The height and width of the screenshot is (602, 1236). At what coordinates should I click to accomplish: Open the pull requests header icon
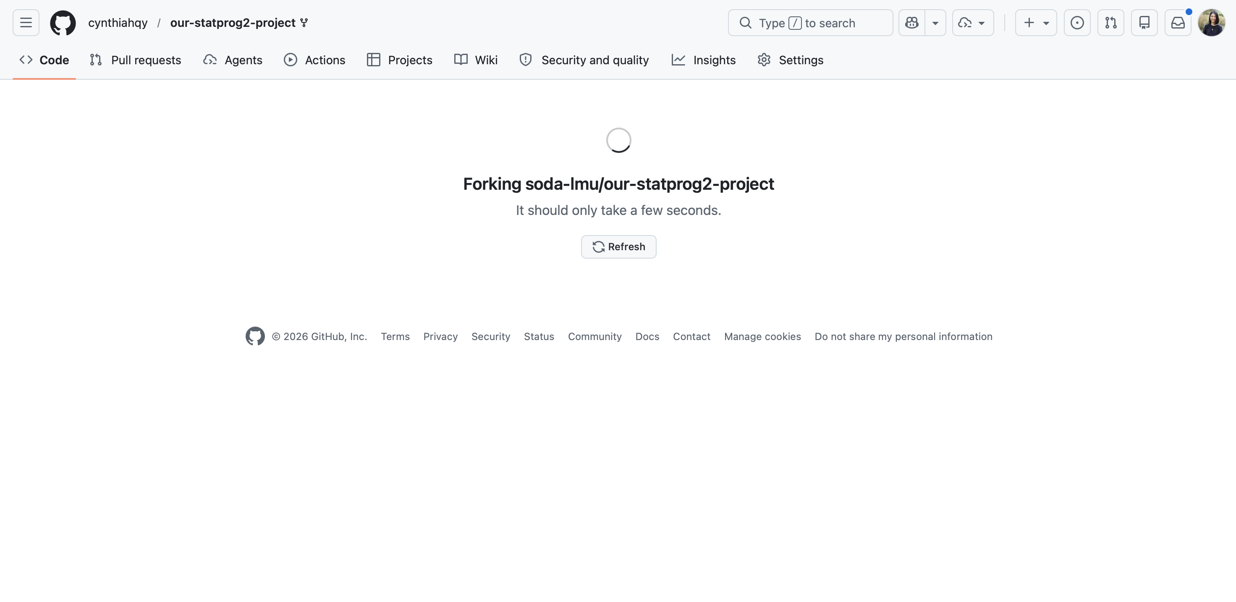coord(1110,23)
